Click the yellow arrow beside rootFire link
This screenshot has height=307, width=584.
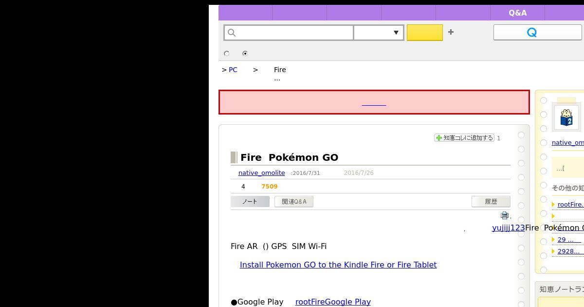(553, 205)
